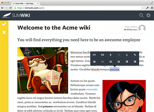The image size is (154, 112).
Task: Click the Page visible to label
Action: [x=131, y=27]
